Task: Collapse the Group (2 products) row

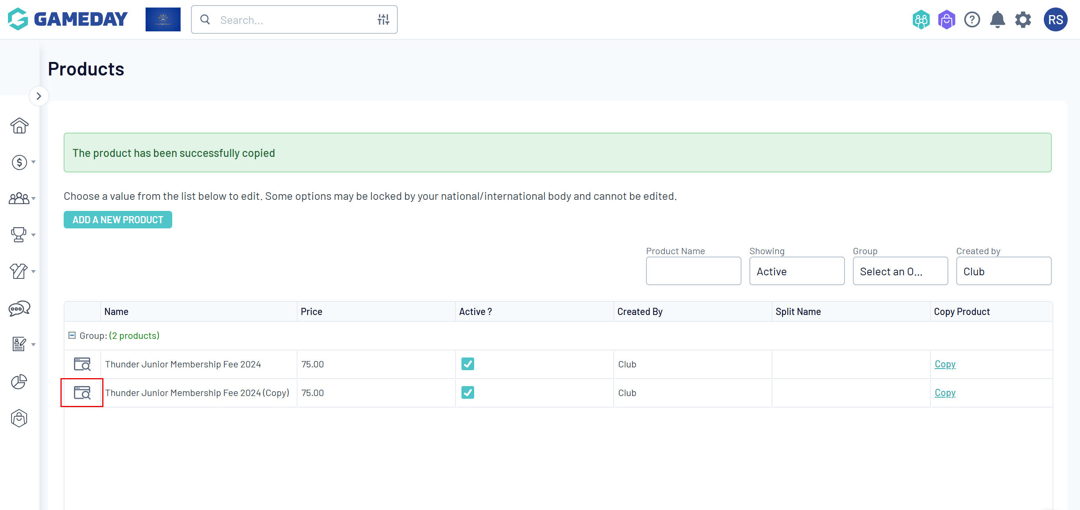Action: coord(72,335)
